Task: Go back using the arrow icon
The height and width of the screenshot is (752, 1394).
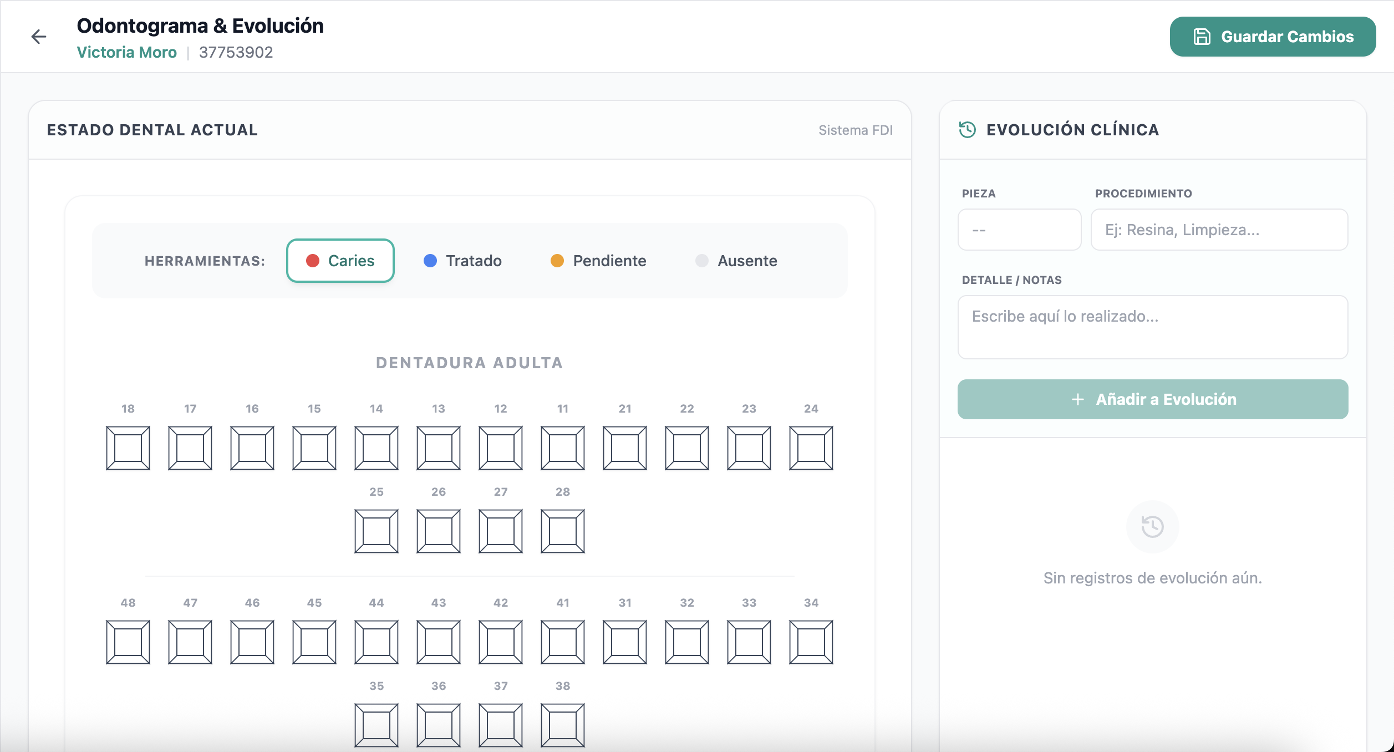Action: [x=39, y=37]
